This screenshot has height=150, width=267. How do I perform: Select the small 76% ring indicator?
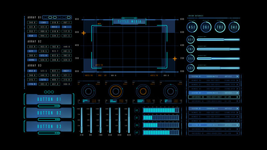[191, 49]
